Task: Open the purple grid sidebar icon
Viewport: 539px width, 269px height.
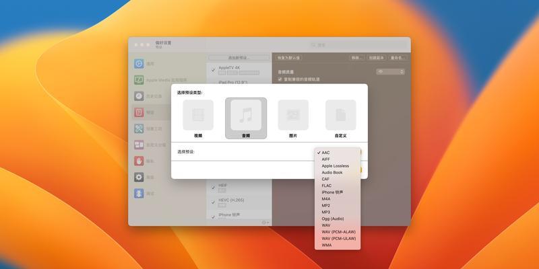Action: tap(139, 145)
